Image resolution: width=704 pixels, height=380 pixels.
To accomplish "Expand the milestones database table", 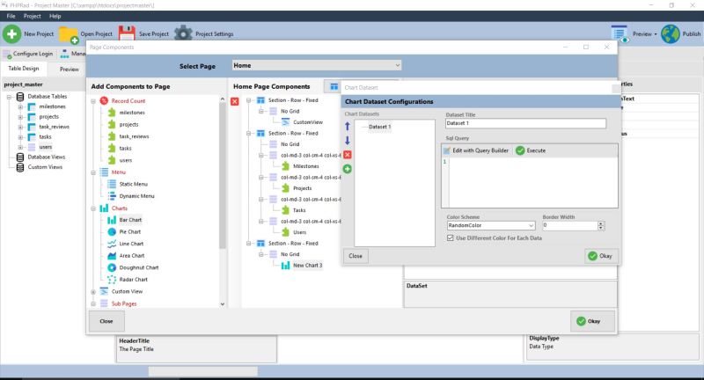I will click(20, 107).
